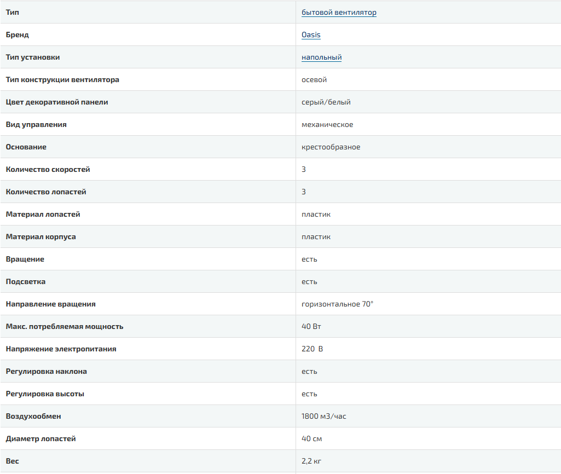The height and width of the screenshot is (474, 561).
Task: Open the бытовой вентилятор link
Action: 339,13
